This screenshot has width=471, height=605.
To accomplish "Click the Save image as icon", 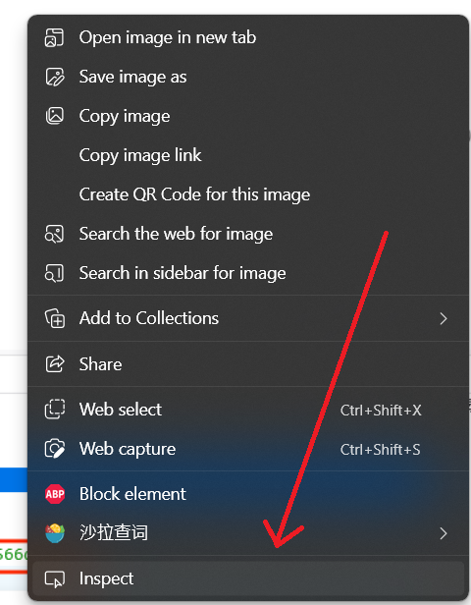I will click(x=54, y=77).
